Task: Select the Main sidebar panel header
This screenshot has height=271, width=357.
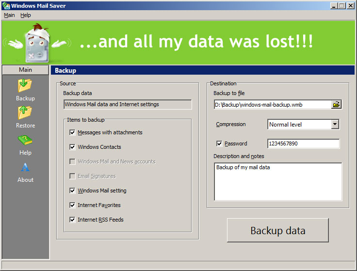Action: coord(26,70)
